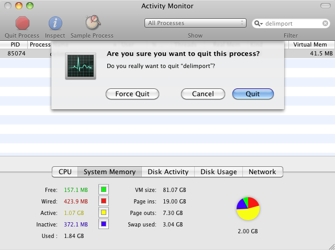Click the red Wired memory color swatch
This screenshot has height=250, width=335.
point(104,201)
